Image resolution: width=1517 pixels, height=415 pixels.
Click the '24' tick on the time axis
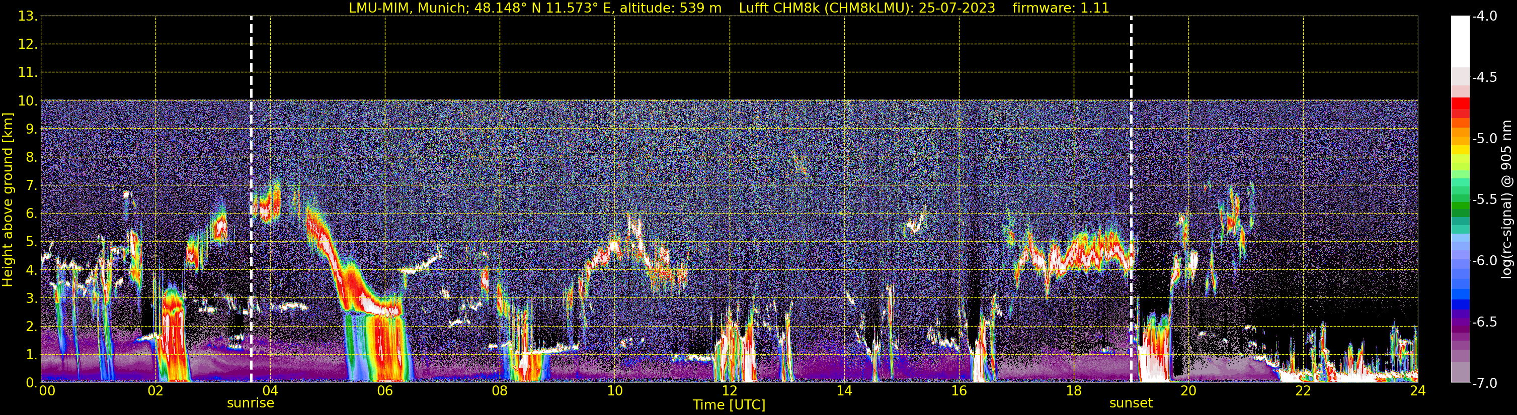pyautogui.click(x=1418, y=391)
